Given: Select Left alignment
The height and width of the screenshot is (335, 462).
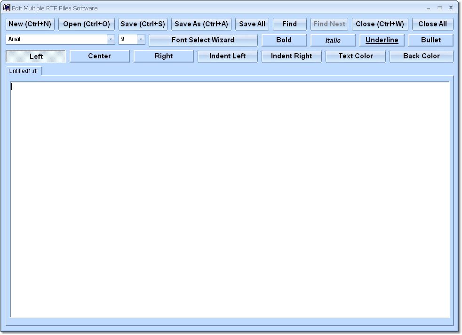Looking at the screenshot, I should point(36,56).
